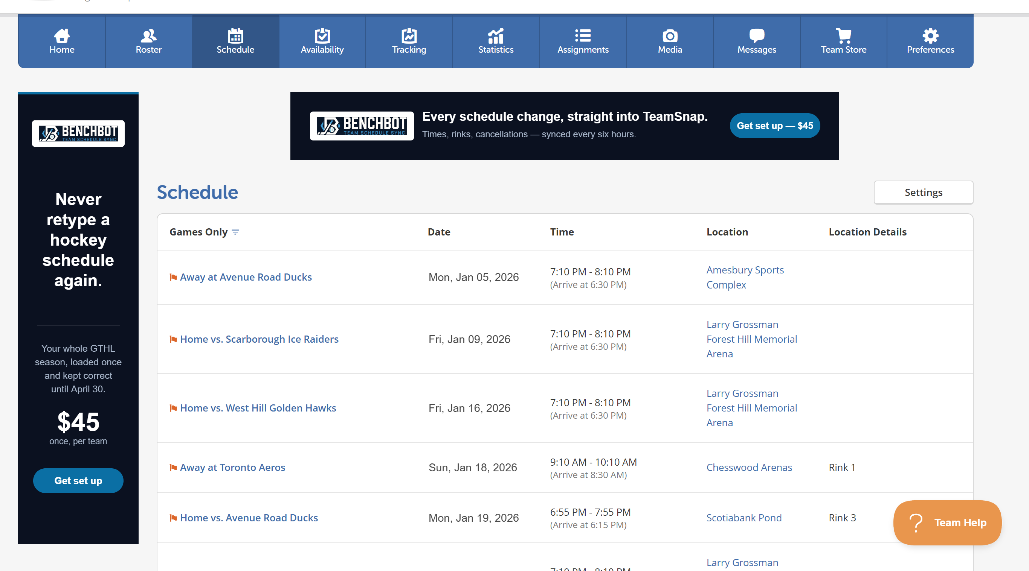Click the Arrive at 8:30 AM note
The width and height of the screenshot is (1029, 571).
(588, 475)
